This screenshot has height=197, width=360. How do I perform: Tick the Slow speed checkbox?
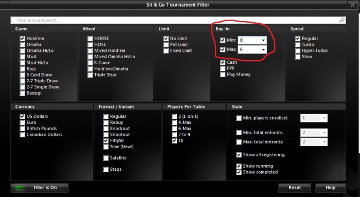[298, 57]
